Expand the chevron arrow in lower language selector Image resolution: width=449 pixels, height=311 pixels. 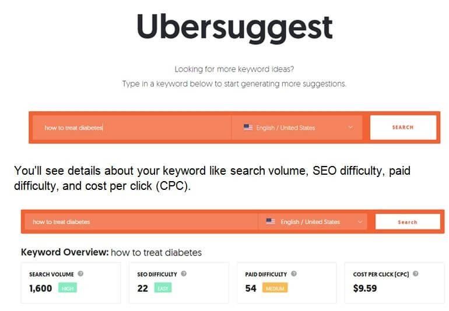(360, 222)
